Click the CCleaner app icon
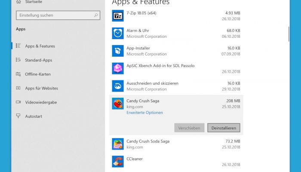The width and height of the screenshot is (301, 172). [x=118, y=161]
